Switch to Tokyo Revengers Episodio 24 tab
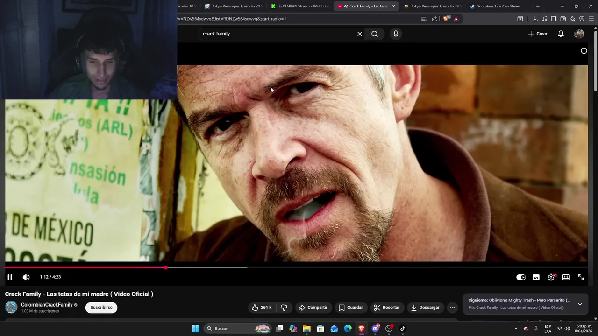 (433, 6)
